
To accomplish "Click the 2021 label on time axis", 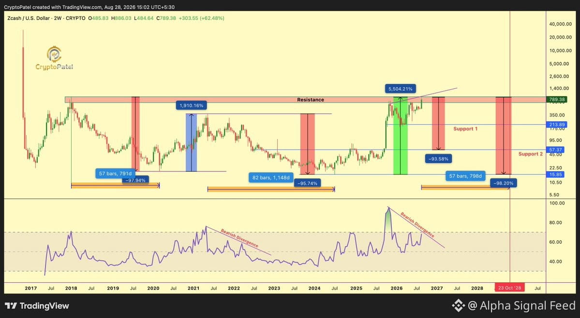I will pyautogui.click(x=193, y=288).
